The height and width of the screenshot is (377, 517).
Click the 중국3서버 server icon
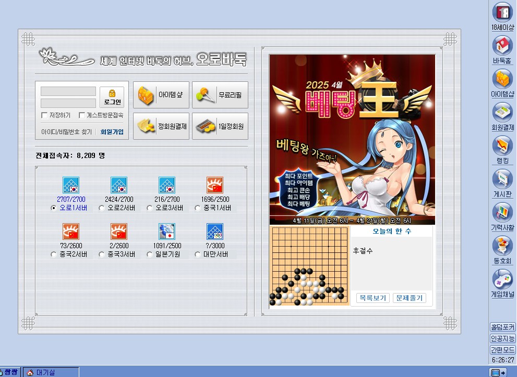point(119,232)
